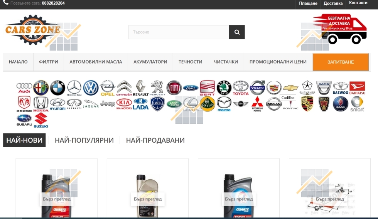The image size is (378, 219).
Task: Open the Доставка link in top bar
Action: (333, 3)
